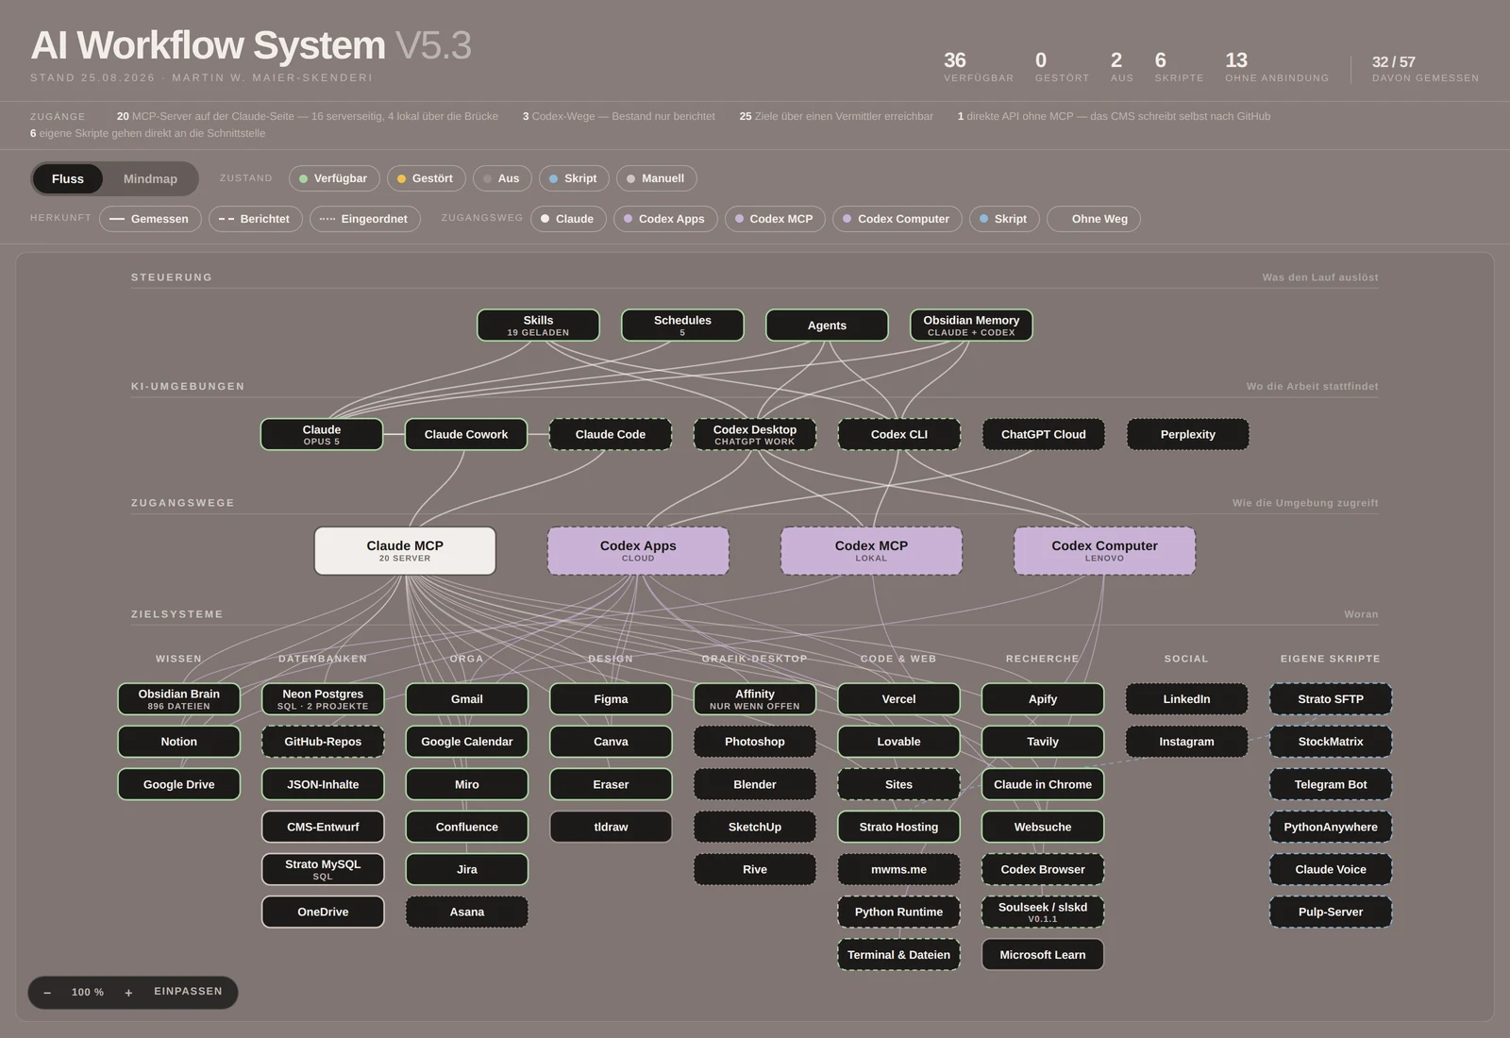
Task: Click the EINPASSEN fit button
Action: coord(188,992)
